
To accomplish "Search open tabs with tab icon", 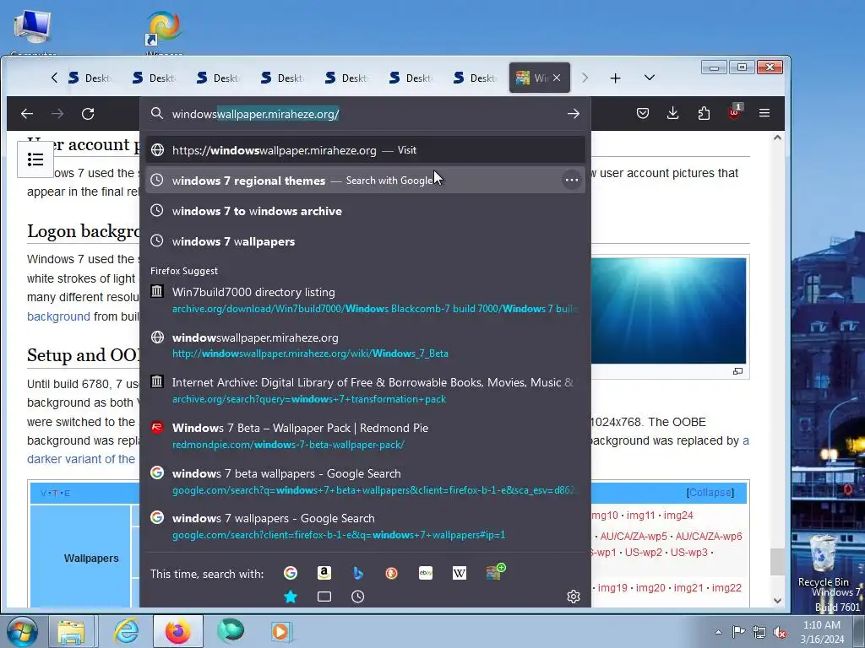I will point(324,597).
